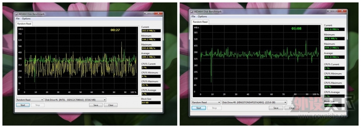Viewport: 361px width, 128px height.
Task: Click the 00:27 elapsed timer on the graph
Action: click(115, 30)
